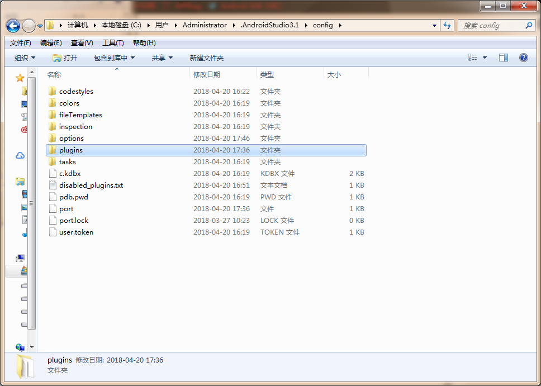This screenshot has height=386, width=541.
Task: Click navigation pane scrollbar down arrow
Action: (x=32, y=347)
